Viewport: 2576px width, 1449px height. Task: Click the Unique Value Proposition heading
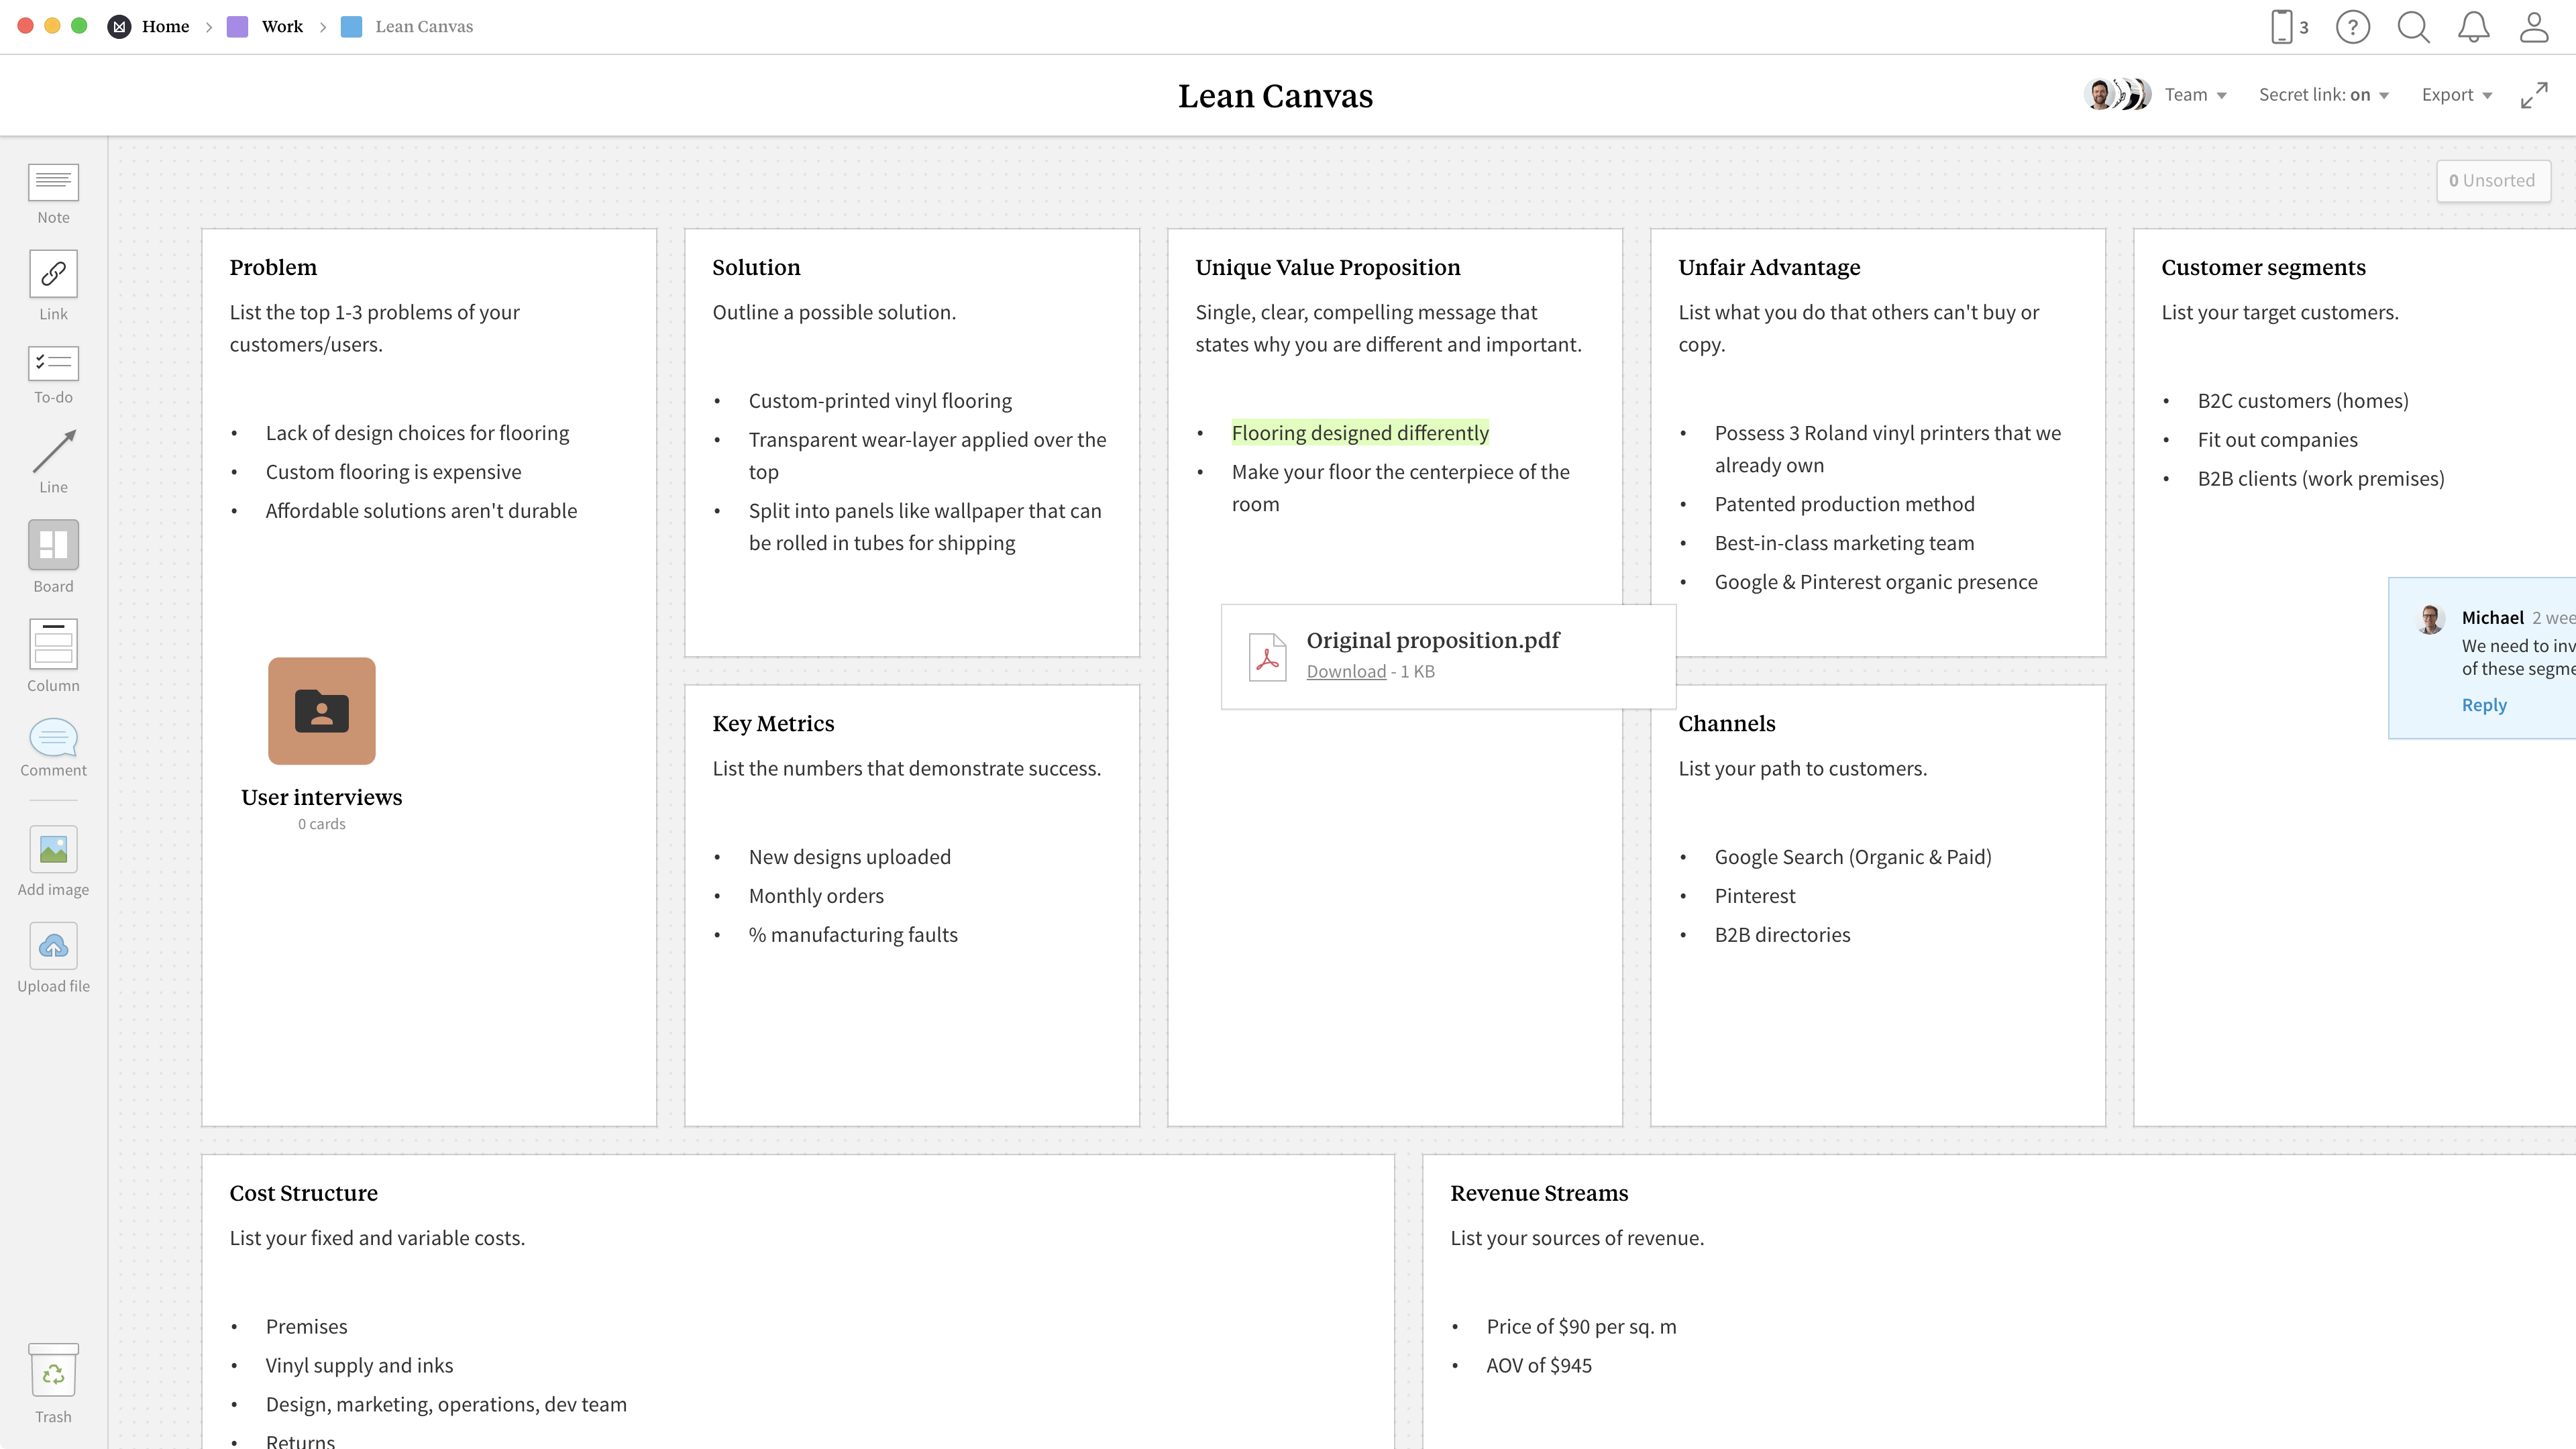(x=1327, y=267)
